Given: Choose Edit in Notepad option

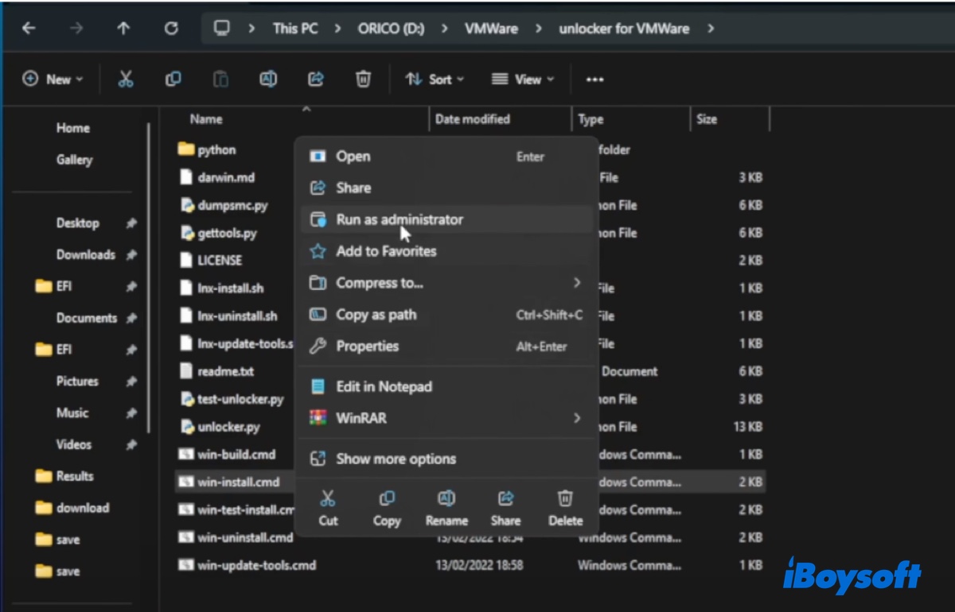Looking at the screenshot, I should tap(384, 387).
